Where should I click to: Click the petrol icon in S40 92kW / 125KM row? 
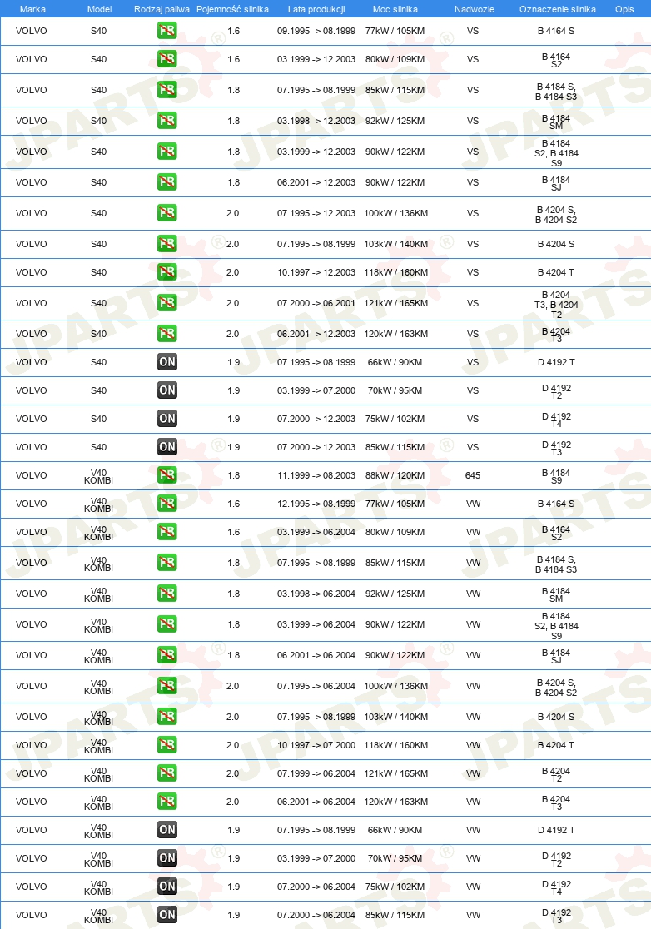coord(167,120)
